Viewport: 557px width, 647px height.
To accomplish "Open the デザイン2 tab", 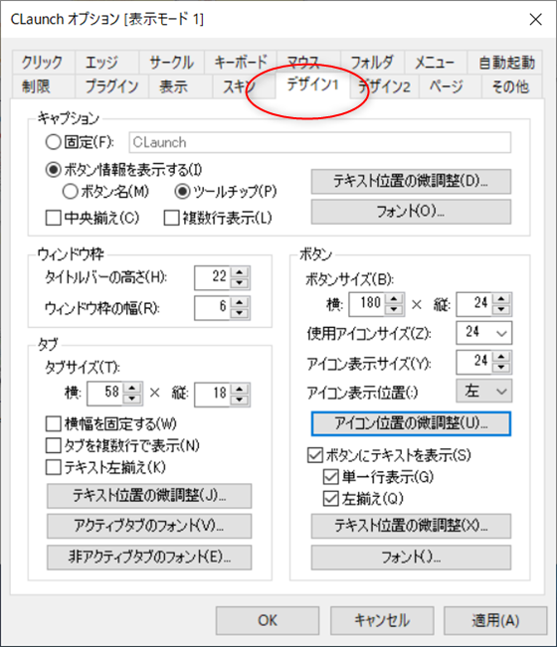I will coord(384,86).
